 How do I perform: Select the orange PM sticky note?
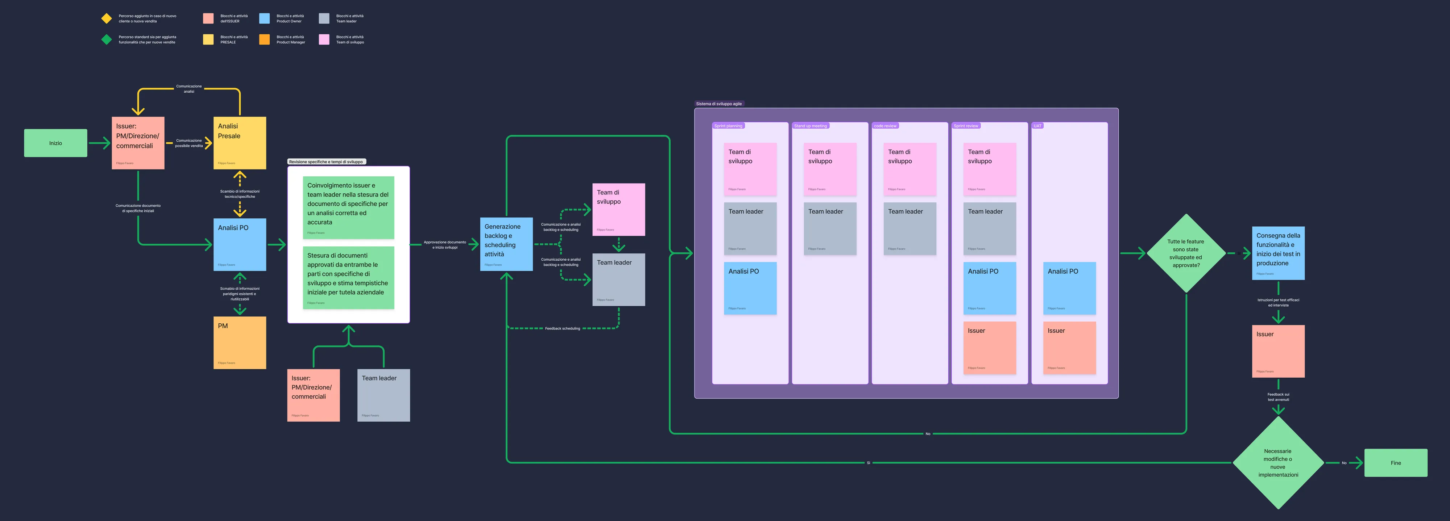(x=240, y=343)
